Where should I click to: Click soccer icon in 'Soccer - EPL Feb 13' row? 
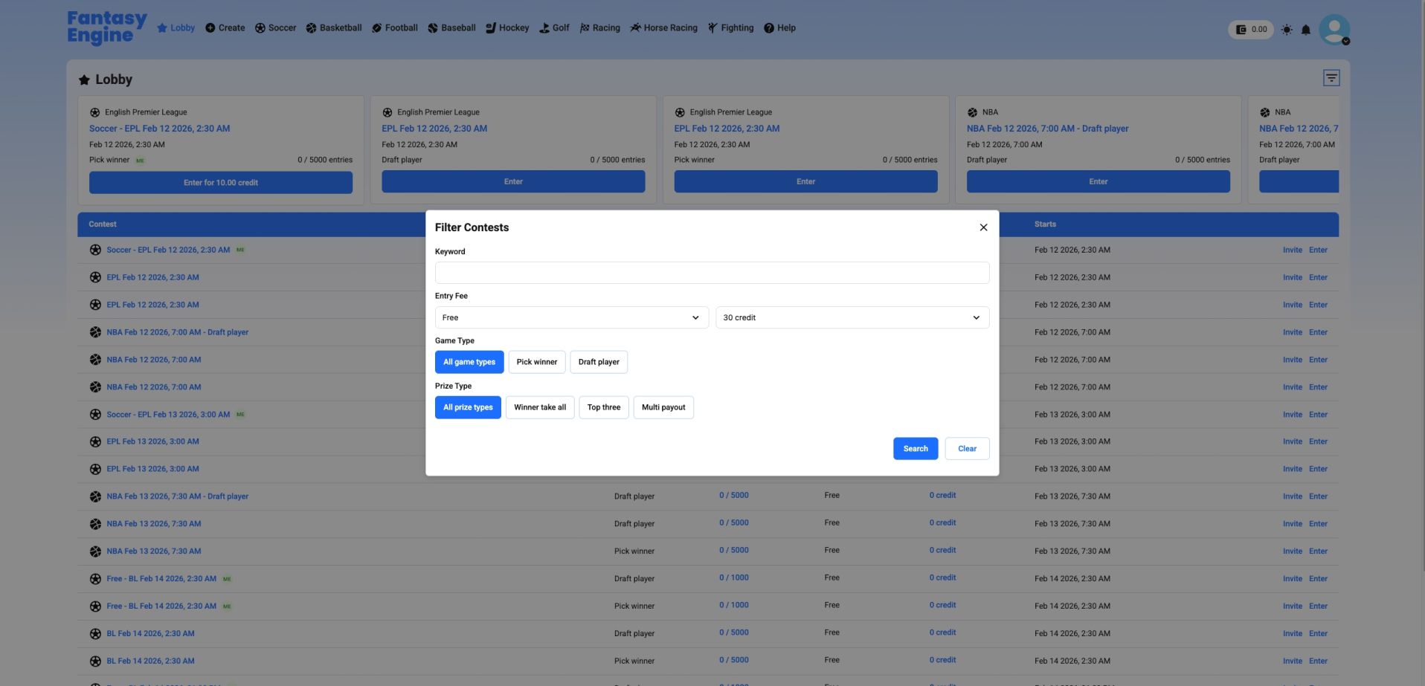[95, 415]
